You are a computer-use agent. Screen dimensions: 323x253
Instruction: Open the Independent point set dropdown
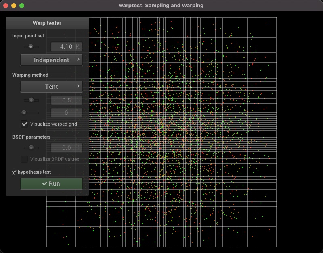click(x=51, y=60)
